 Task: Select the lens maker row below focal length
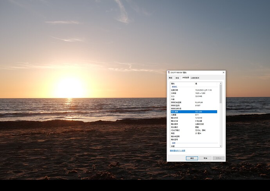point(194,136)
